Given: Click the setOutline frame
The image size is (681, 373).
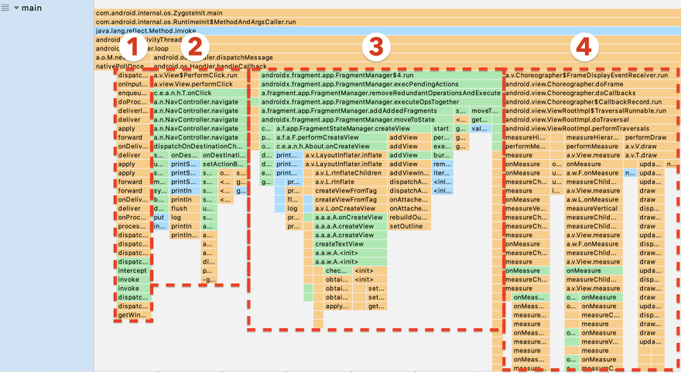Looking at the screenshot, I should point(409,226).
